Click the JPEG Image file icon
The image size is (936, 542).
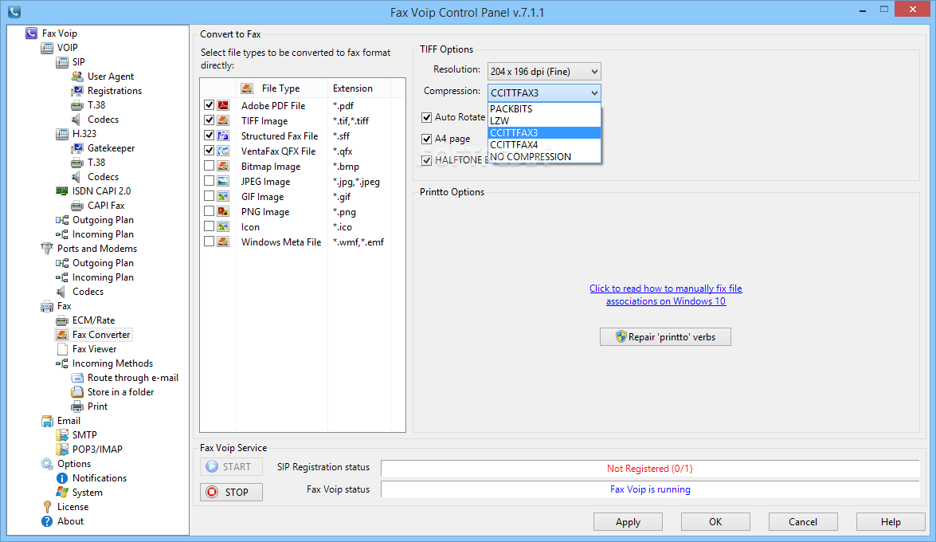coord(223,181)
